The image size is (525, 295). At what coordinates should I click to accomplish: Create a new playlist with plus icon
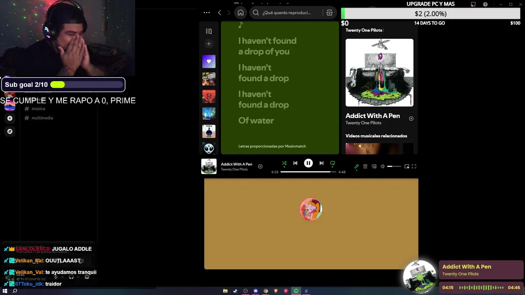coord(209,44)
